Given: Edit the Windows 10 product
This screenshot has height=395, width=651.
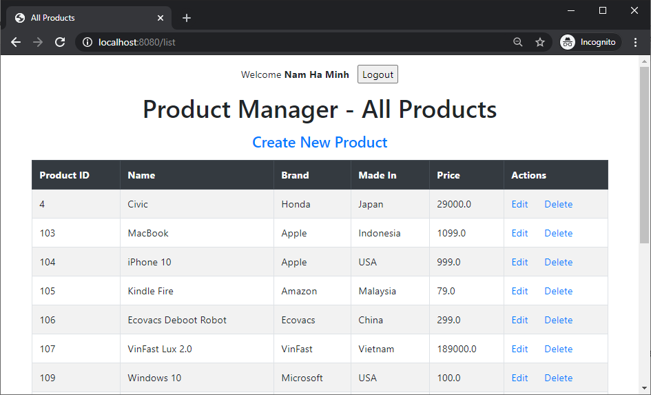Looking at the screenshot, I should (519, 378).
